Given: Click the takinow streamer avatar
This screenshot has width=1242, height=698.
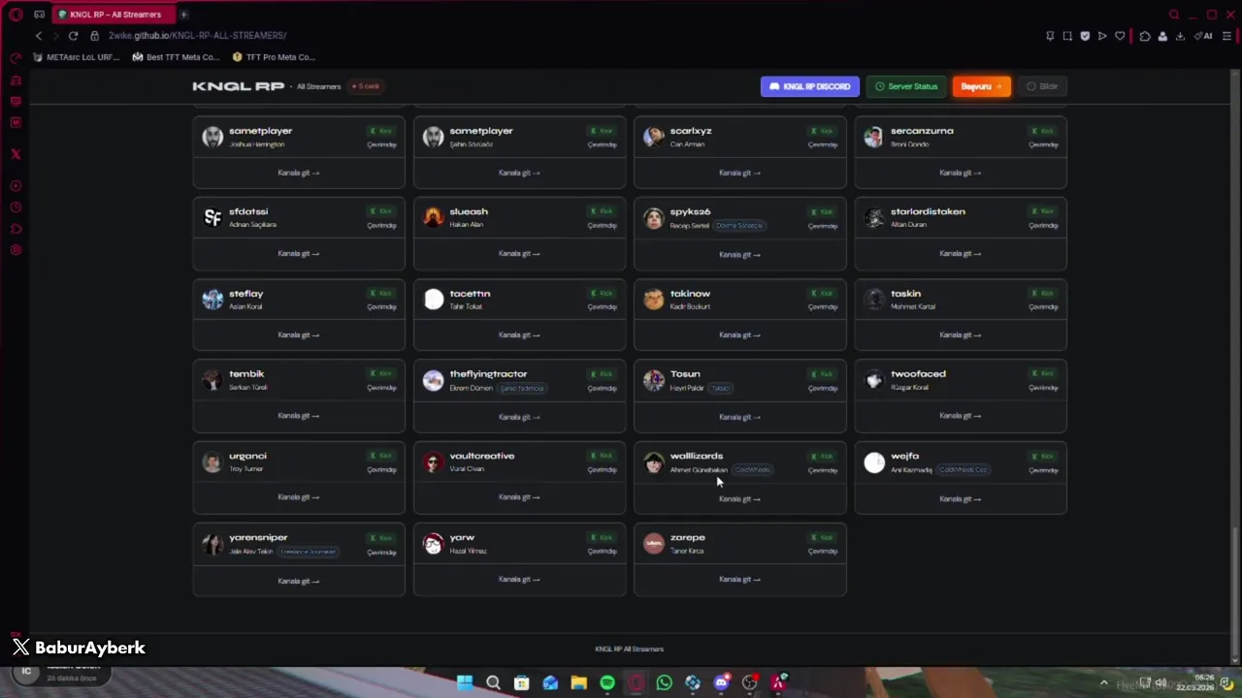Looking at the screenshot, I should click(654, 299).
